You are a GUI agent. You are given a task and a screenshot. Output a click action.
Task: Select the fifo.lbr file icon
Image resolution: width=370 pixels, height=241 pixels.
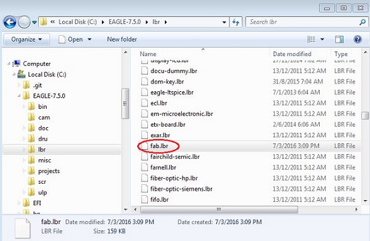click(145, 199)
